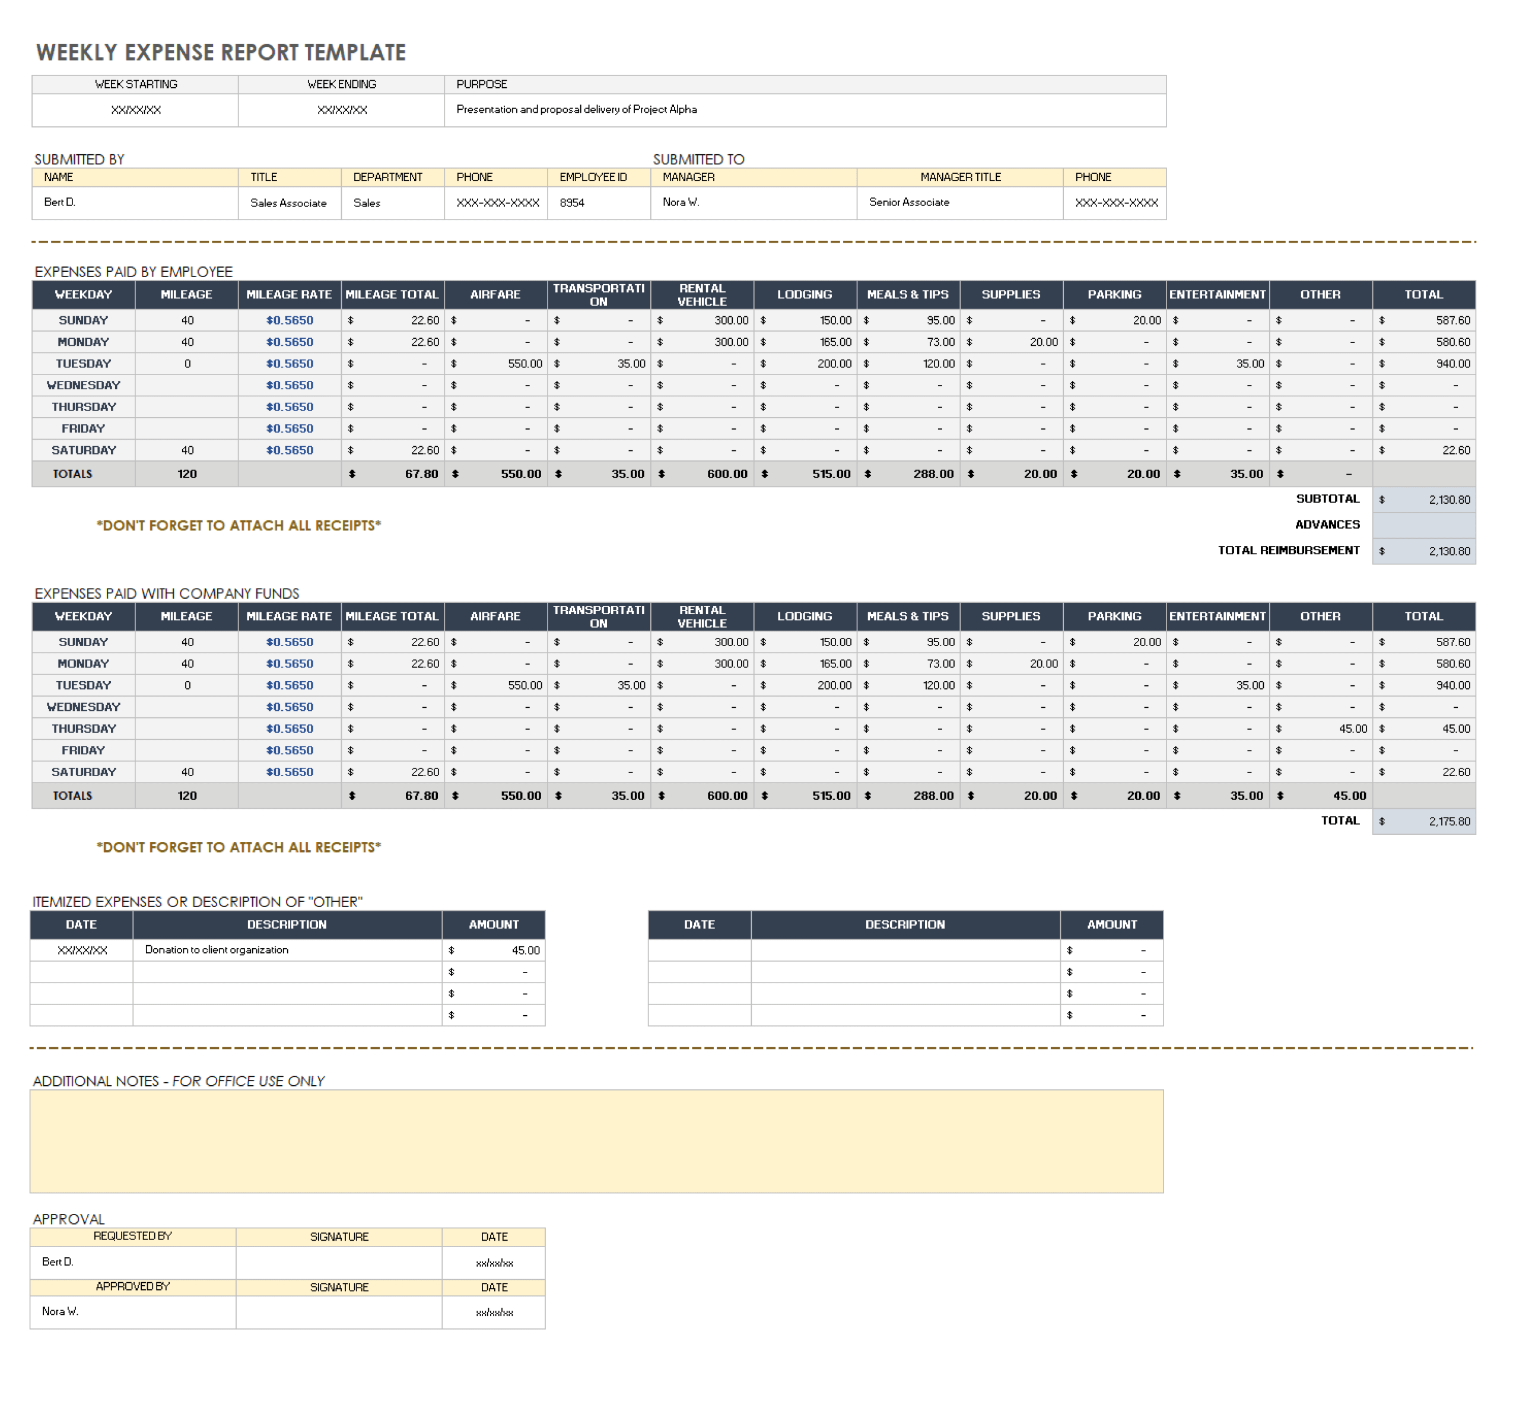Screen dimensions: 1513x1424
Task: Select the THURSDAY OTHER expense 45.00
Action: click(x=1352, y=729)
